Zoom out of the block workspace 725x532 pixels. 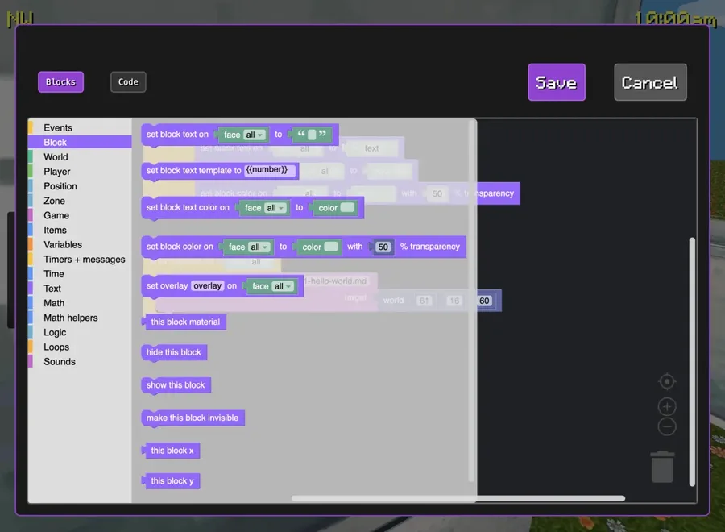pyautogui.click(x=666, y=426)
